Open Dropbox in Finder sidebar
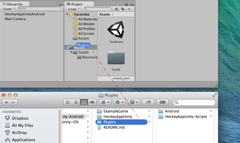Image resolution: width=240 pixels, height=143 pixels. pos(16,118)
